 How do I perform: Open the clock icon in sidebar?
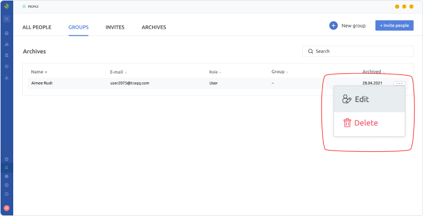pos(7,67)
